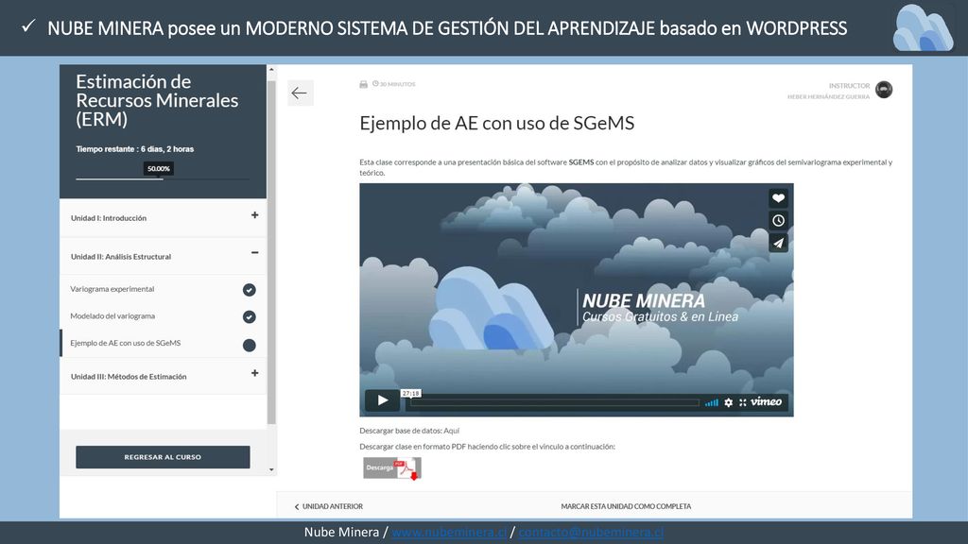Open the www.nubeminera.cl link
This screenshot has height=544, width=968.
pos(449,533)
